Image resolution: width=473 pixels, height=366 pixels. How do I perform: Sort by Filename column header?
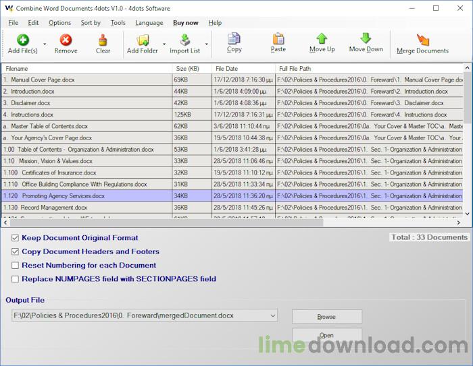(x=87, y=69)
